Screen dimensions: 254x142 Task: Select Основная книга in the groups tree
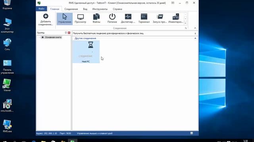click(x=53, y=37)
